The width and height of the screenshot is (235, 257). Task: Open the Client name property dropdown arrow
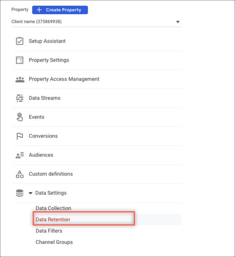tap(178, 22)
